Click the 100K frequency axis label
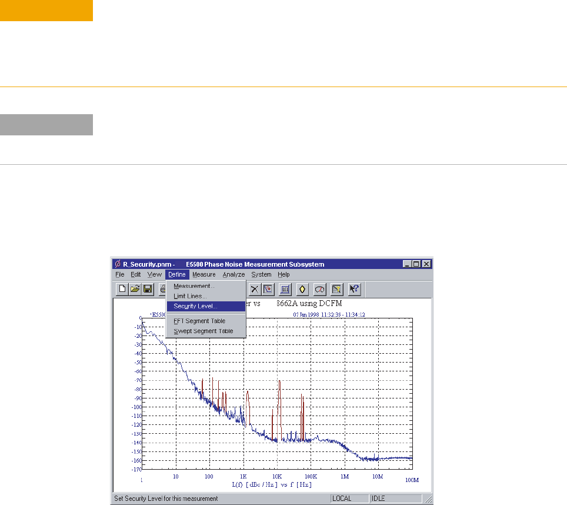The image size is (567, 505). point(311,477)
